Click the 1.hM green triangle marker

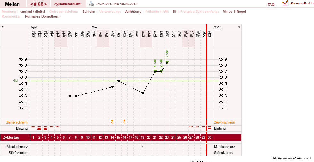tap(155, 71)
